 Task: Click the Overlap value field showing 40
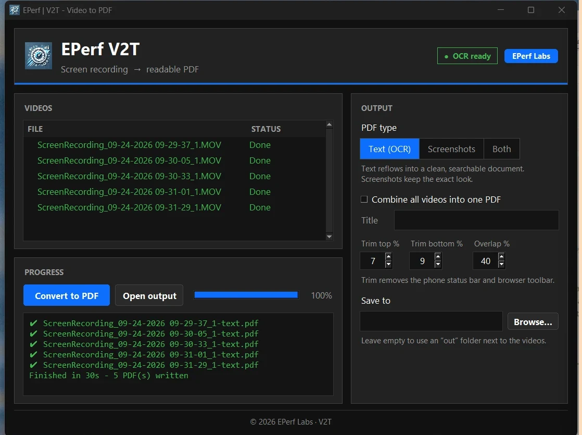(x=486, y=261)
